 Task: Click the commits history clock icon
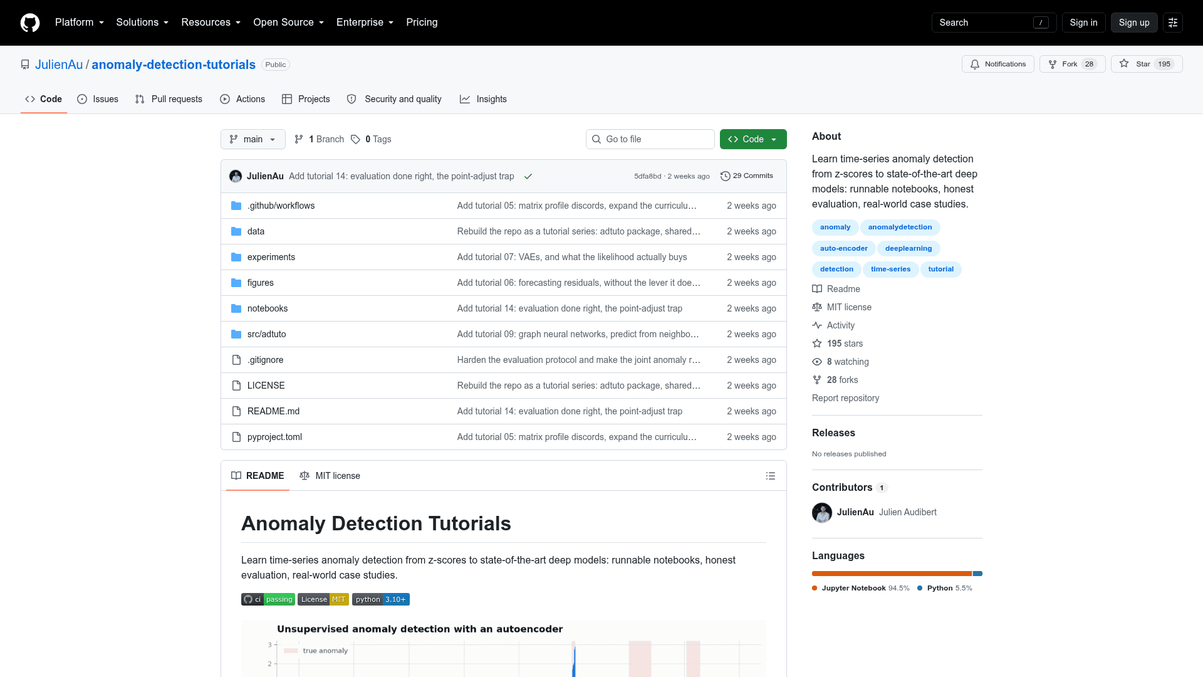click(725, 176)
